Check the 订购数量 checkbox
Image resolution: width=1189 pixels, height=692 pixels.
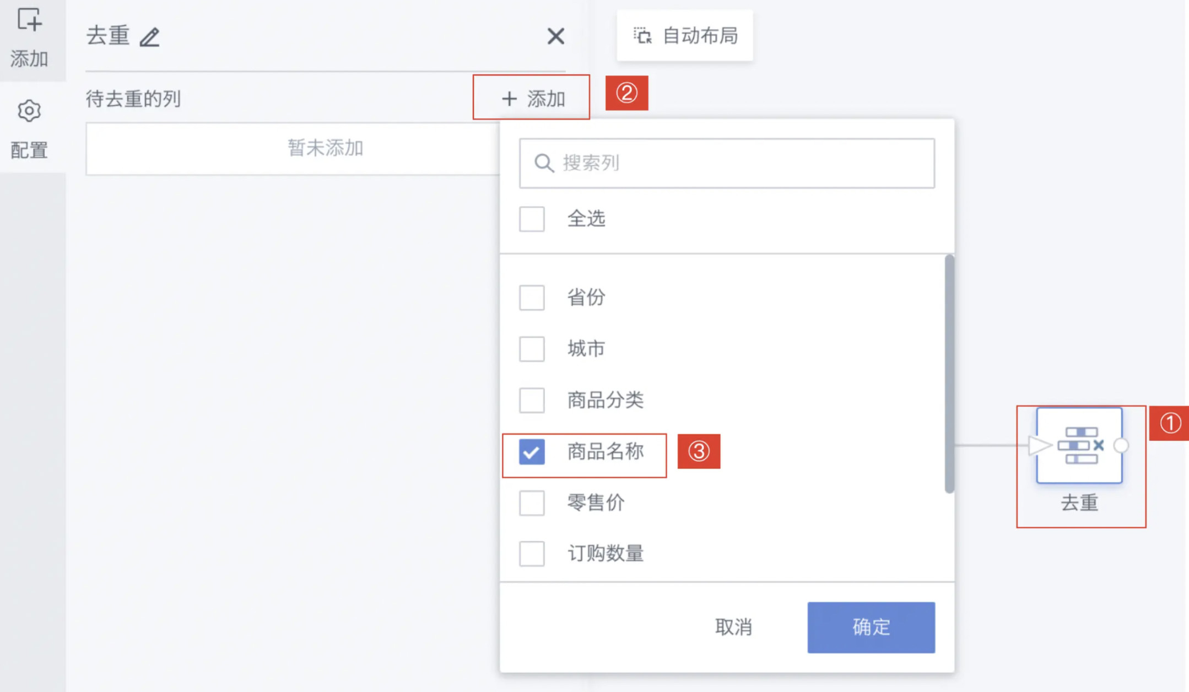point(532,554)
